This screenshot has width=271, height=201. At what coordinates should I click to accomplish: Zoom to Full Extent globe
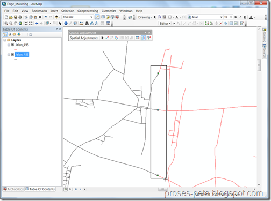click(x=20, y=23)
